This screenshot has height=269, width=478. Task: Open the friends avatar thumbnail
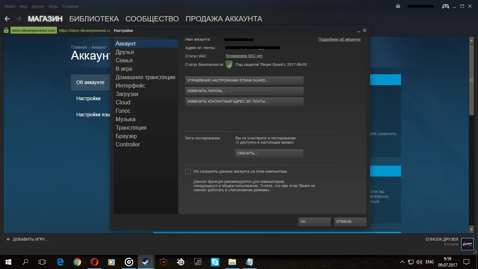coord(467,244)
